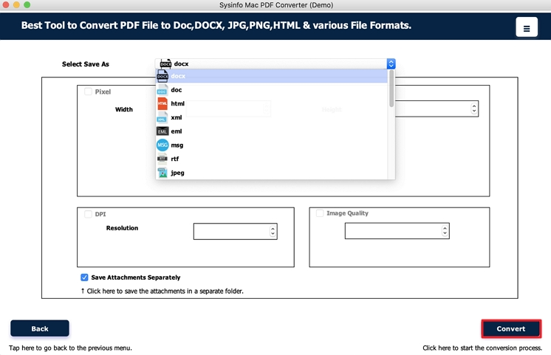The width and height of the screenshot is (551, 355).
Task: Click 'Click here to start the conversion' hint
Action: coord(482,348)
